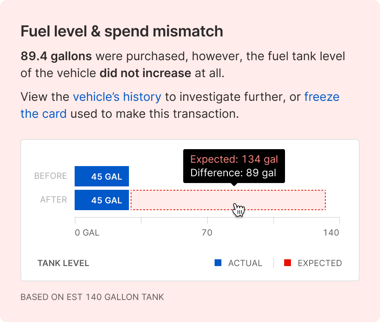The height and width of the screenshot is (322, 380).
Task: Click the 70 axis tick label
Action: coord(207,233)
